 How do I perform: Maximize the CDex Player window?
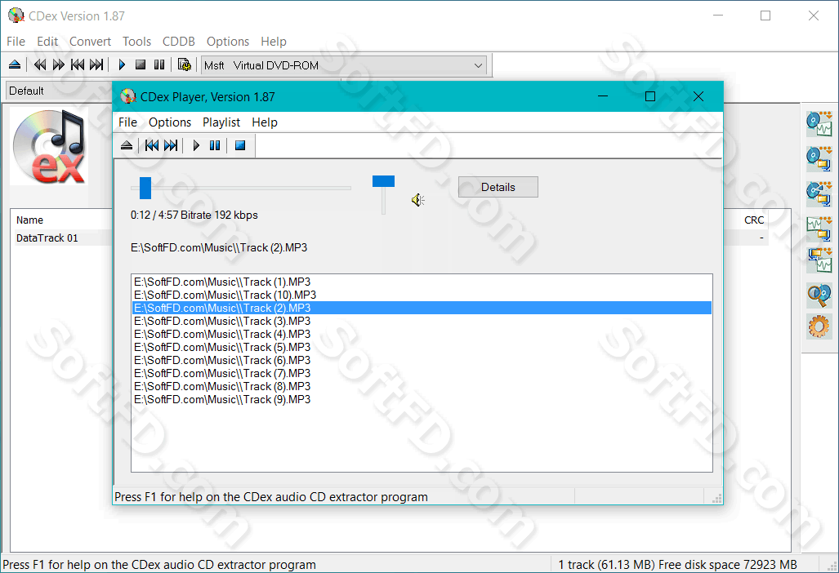[x=650, y=96]
